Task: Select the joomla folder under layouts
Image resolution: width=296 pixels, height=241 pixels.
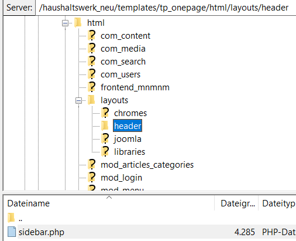Action: click(128, 139)
